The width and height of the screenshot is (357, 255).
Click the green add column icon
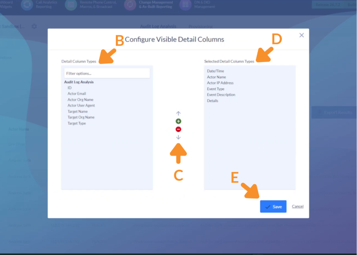click(x=178, y=121)
